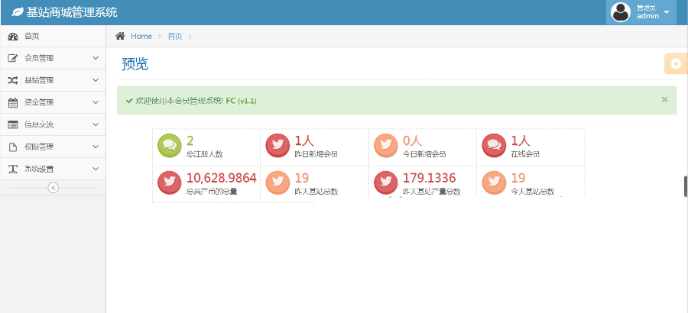688x313 pixels.
Task: Click the total registered value 2
Action: (190, 140)
